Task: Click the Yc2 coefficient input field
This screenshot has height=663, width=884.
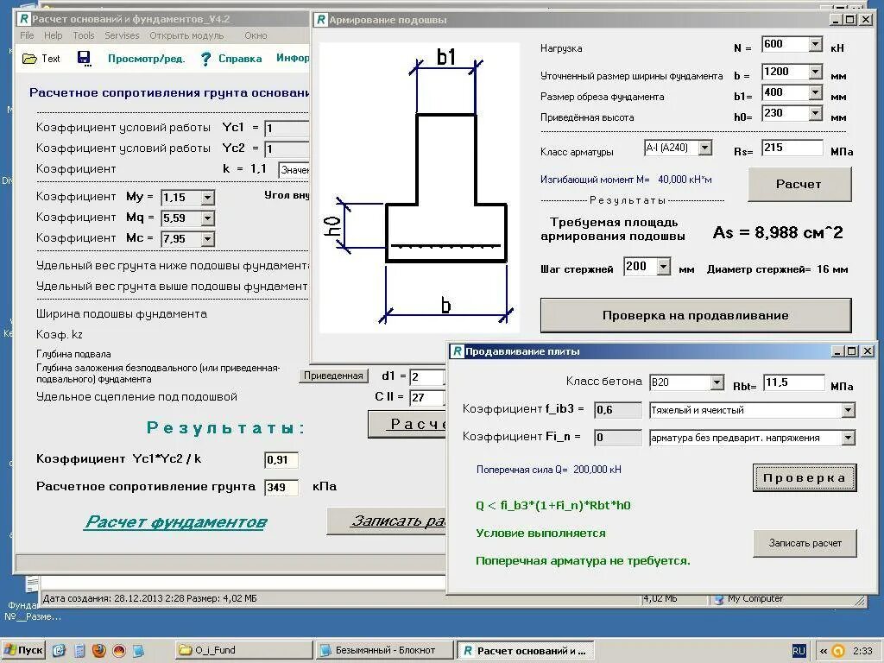Action: click(x=287, y=149)
